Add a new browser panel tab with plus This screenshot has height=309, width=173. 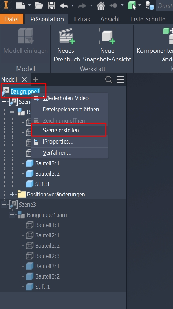[x=35, y=79]
